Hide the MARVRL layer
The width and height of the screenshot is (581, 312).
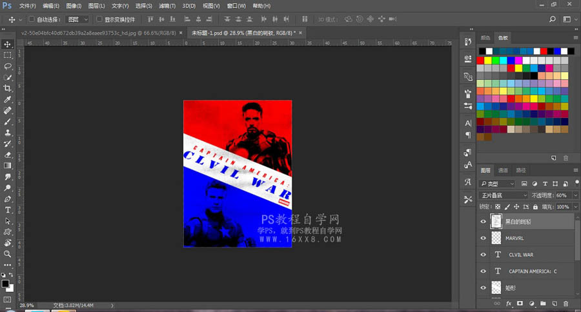[483, 238]
